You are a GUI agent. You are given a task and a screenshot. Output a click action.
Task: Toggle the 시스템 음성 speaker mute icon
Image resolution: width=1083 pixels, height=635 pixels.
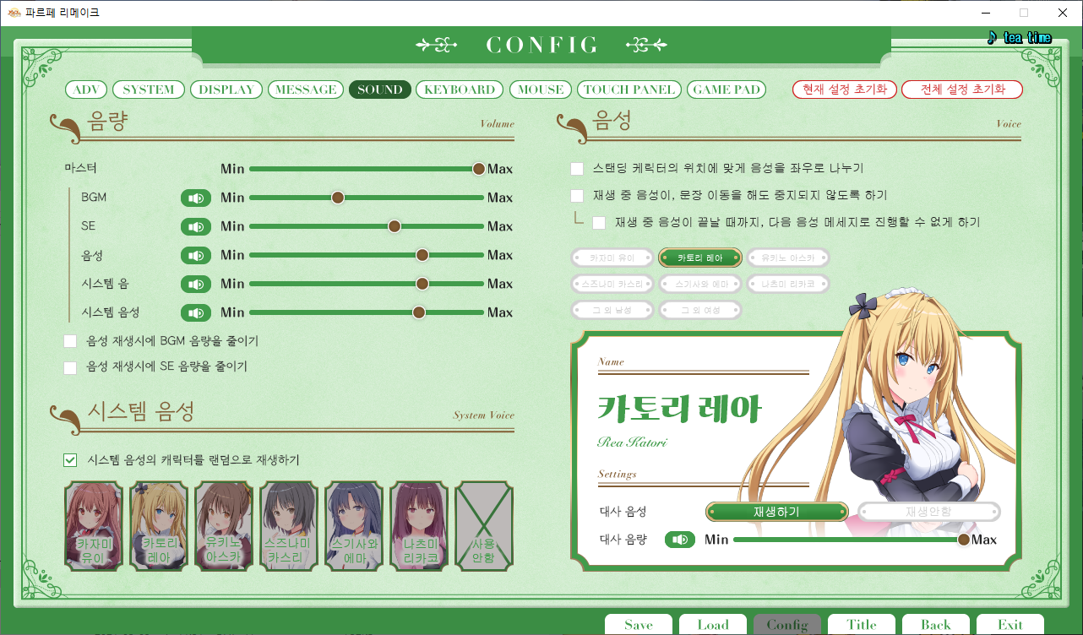196,312
